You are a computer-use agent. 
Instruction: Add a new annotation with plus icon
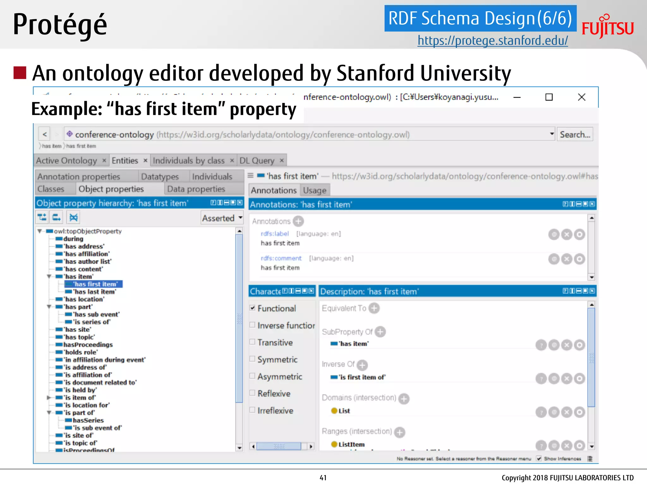point(298,221)
